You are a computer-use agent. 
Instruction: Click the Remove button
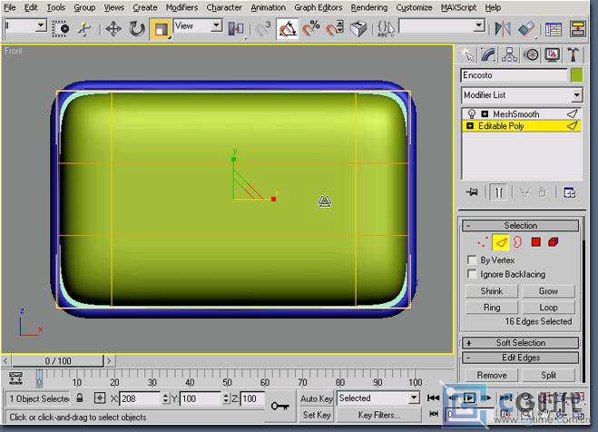click(492, 375)
